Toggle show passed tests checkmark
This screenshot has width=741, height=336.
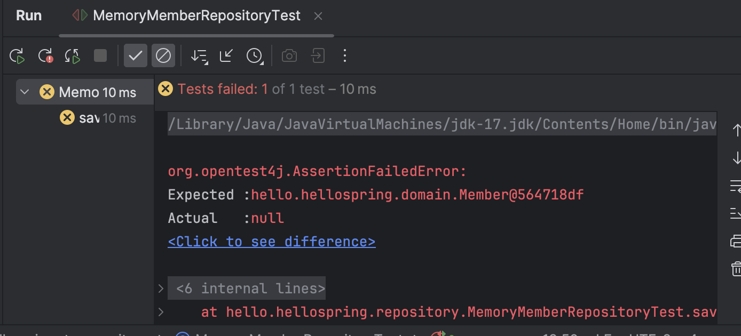136,55
